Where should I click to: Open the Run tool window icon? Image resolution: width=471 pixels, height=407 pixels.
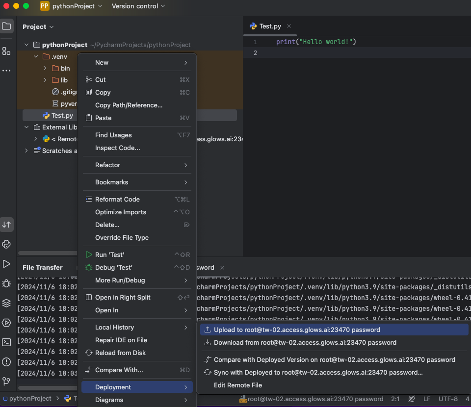pos(6,264)
